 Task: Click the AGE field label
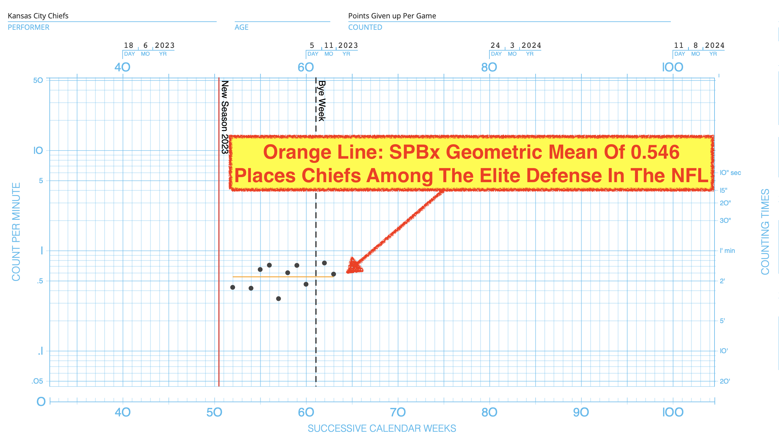pos(241,27)
